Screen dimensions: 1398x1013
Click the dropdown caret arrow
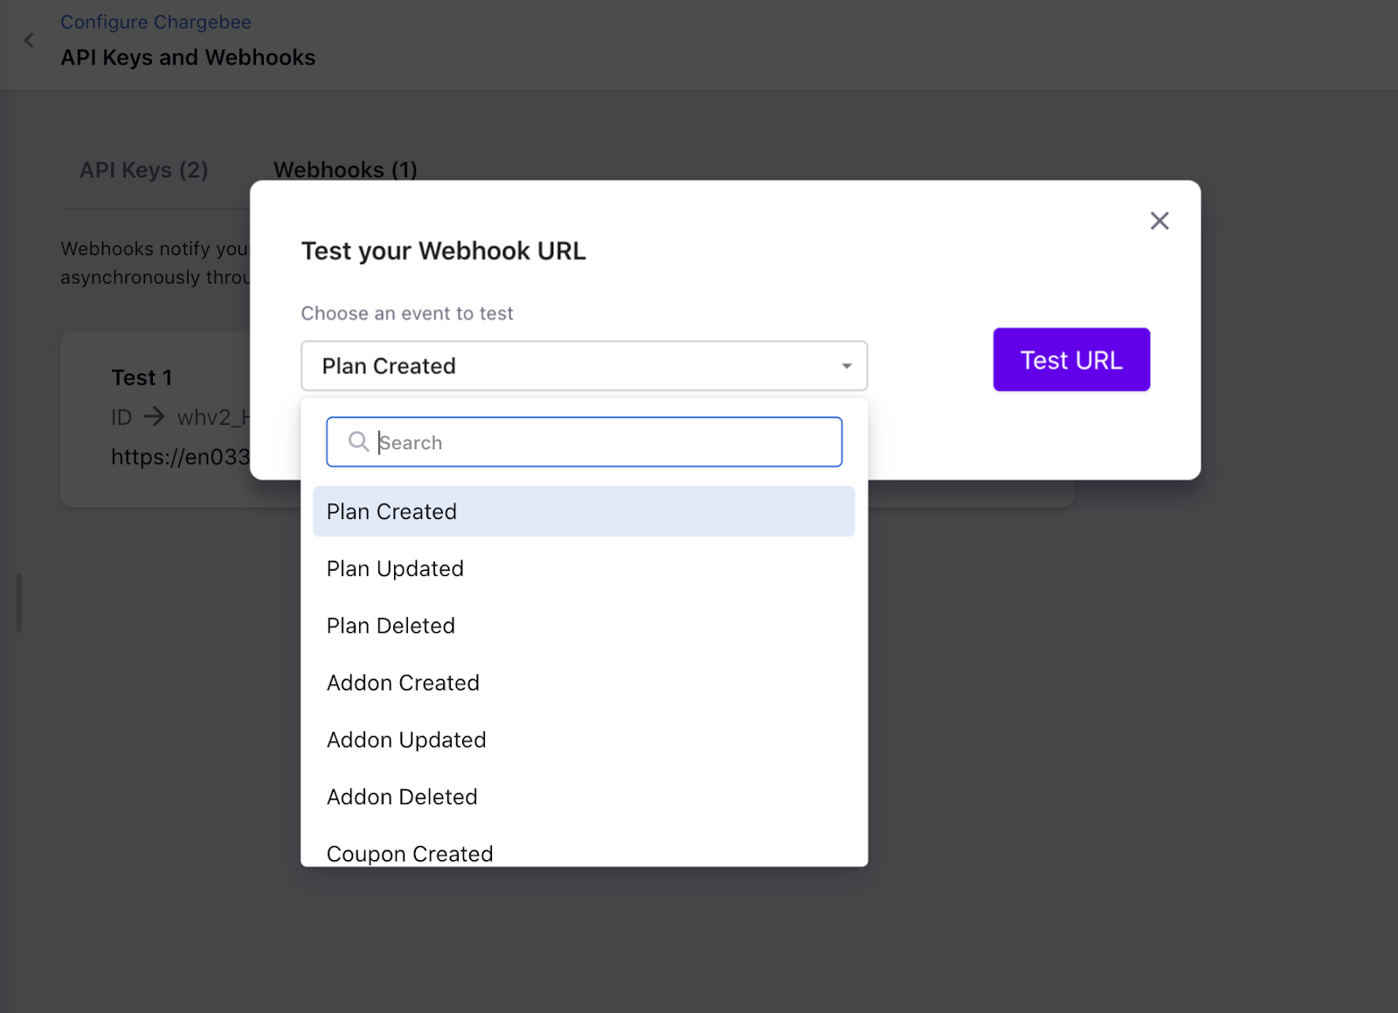[x=846, y=366]
